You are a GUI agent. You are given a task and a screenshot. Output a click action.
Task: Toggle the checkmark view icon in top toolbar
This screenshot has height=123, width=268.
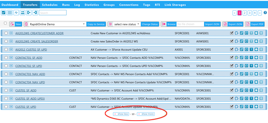point(3,12)
